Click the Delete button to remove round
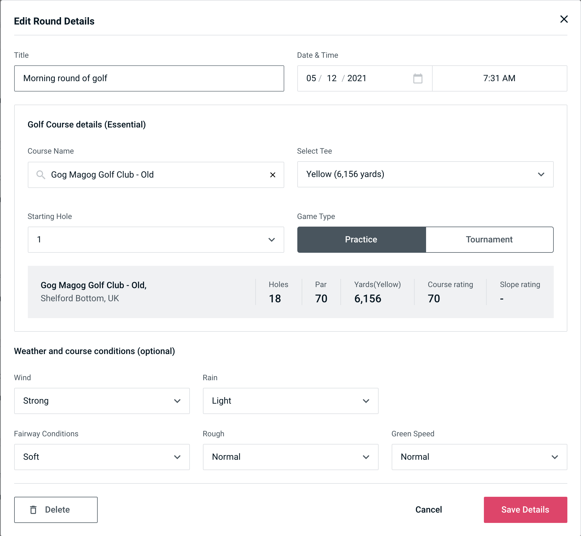 pyautogui.click(x=56, y=510)
